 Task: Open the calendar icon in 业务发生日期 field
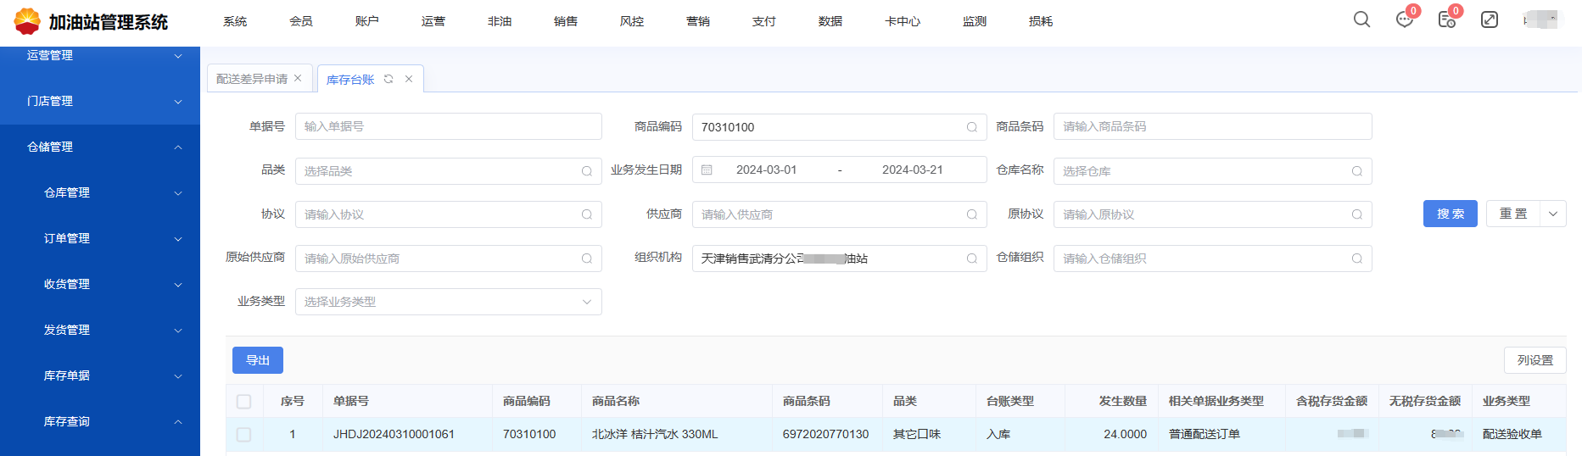707,170
